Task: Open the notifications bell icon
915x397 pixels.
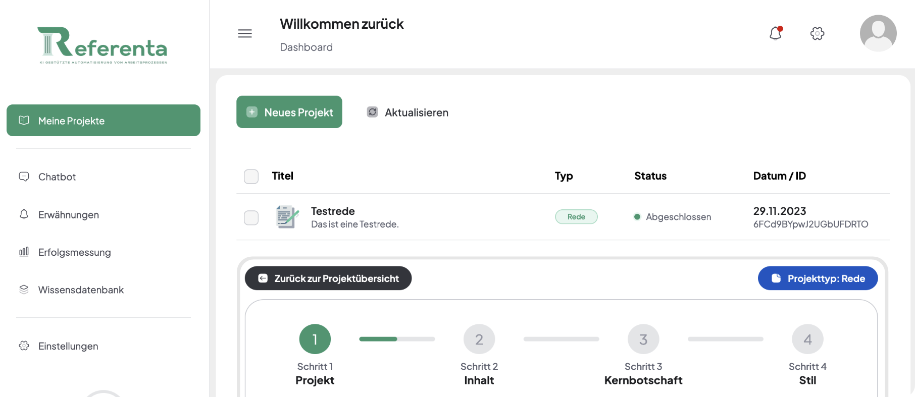Action: click(776, 33)
